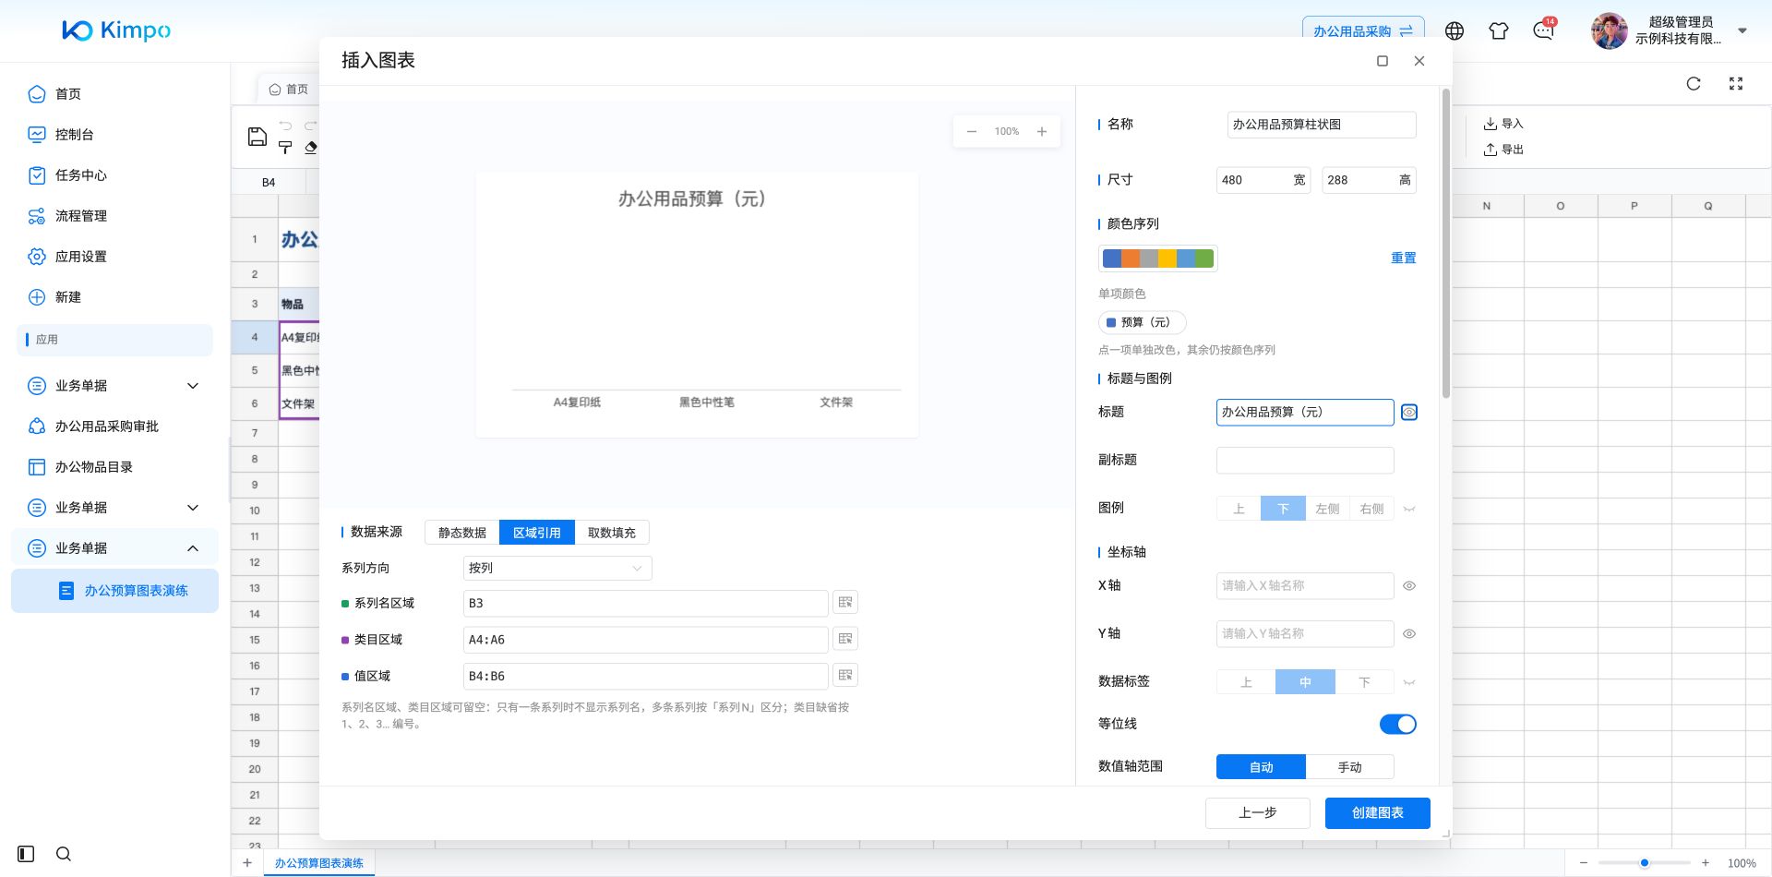
Task: Zoom in chart preview with plus
Action: click(1042, 132)
